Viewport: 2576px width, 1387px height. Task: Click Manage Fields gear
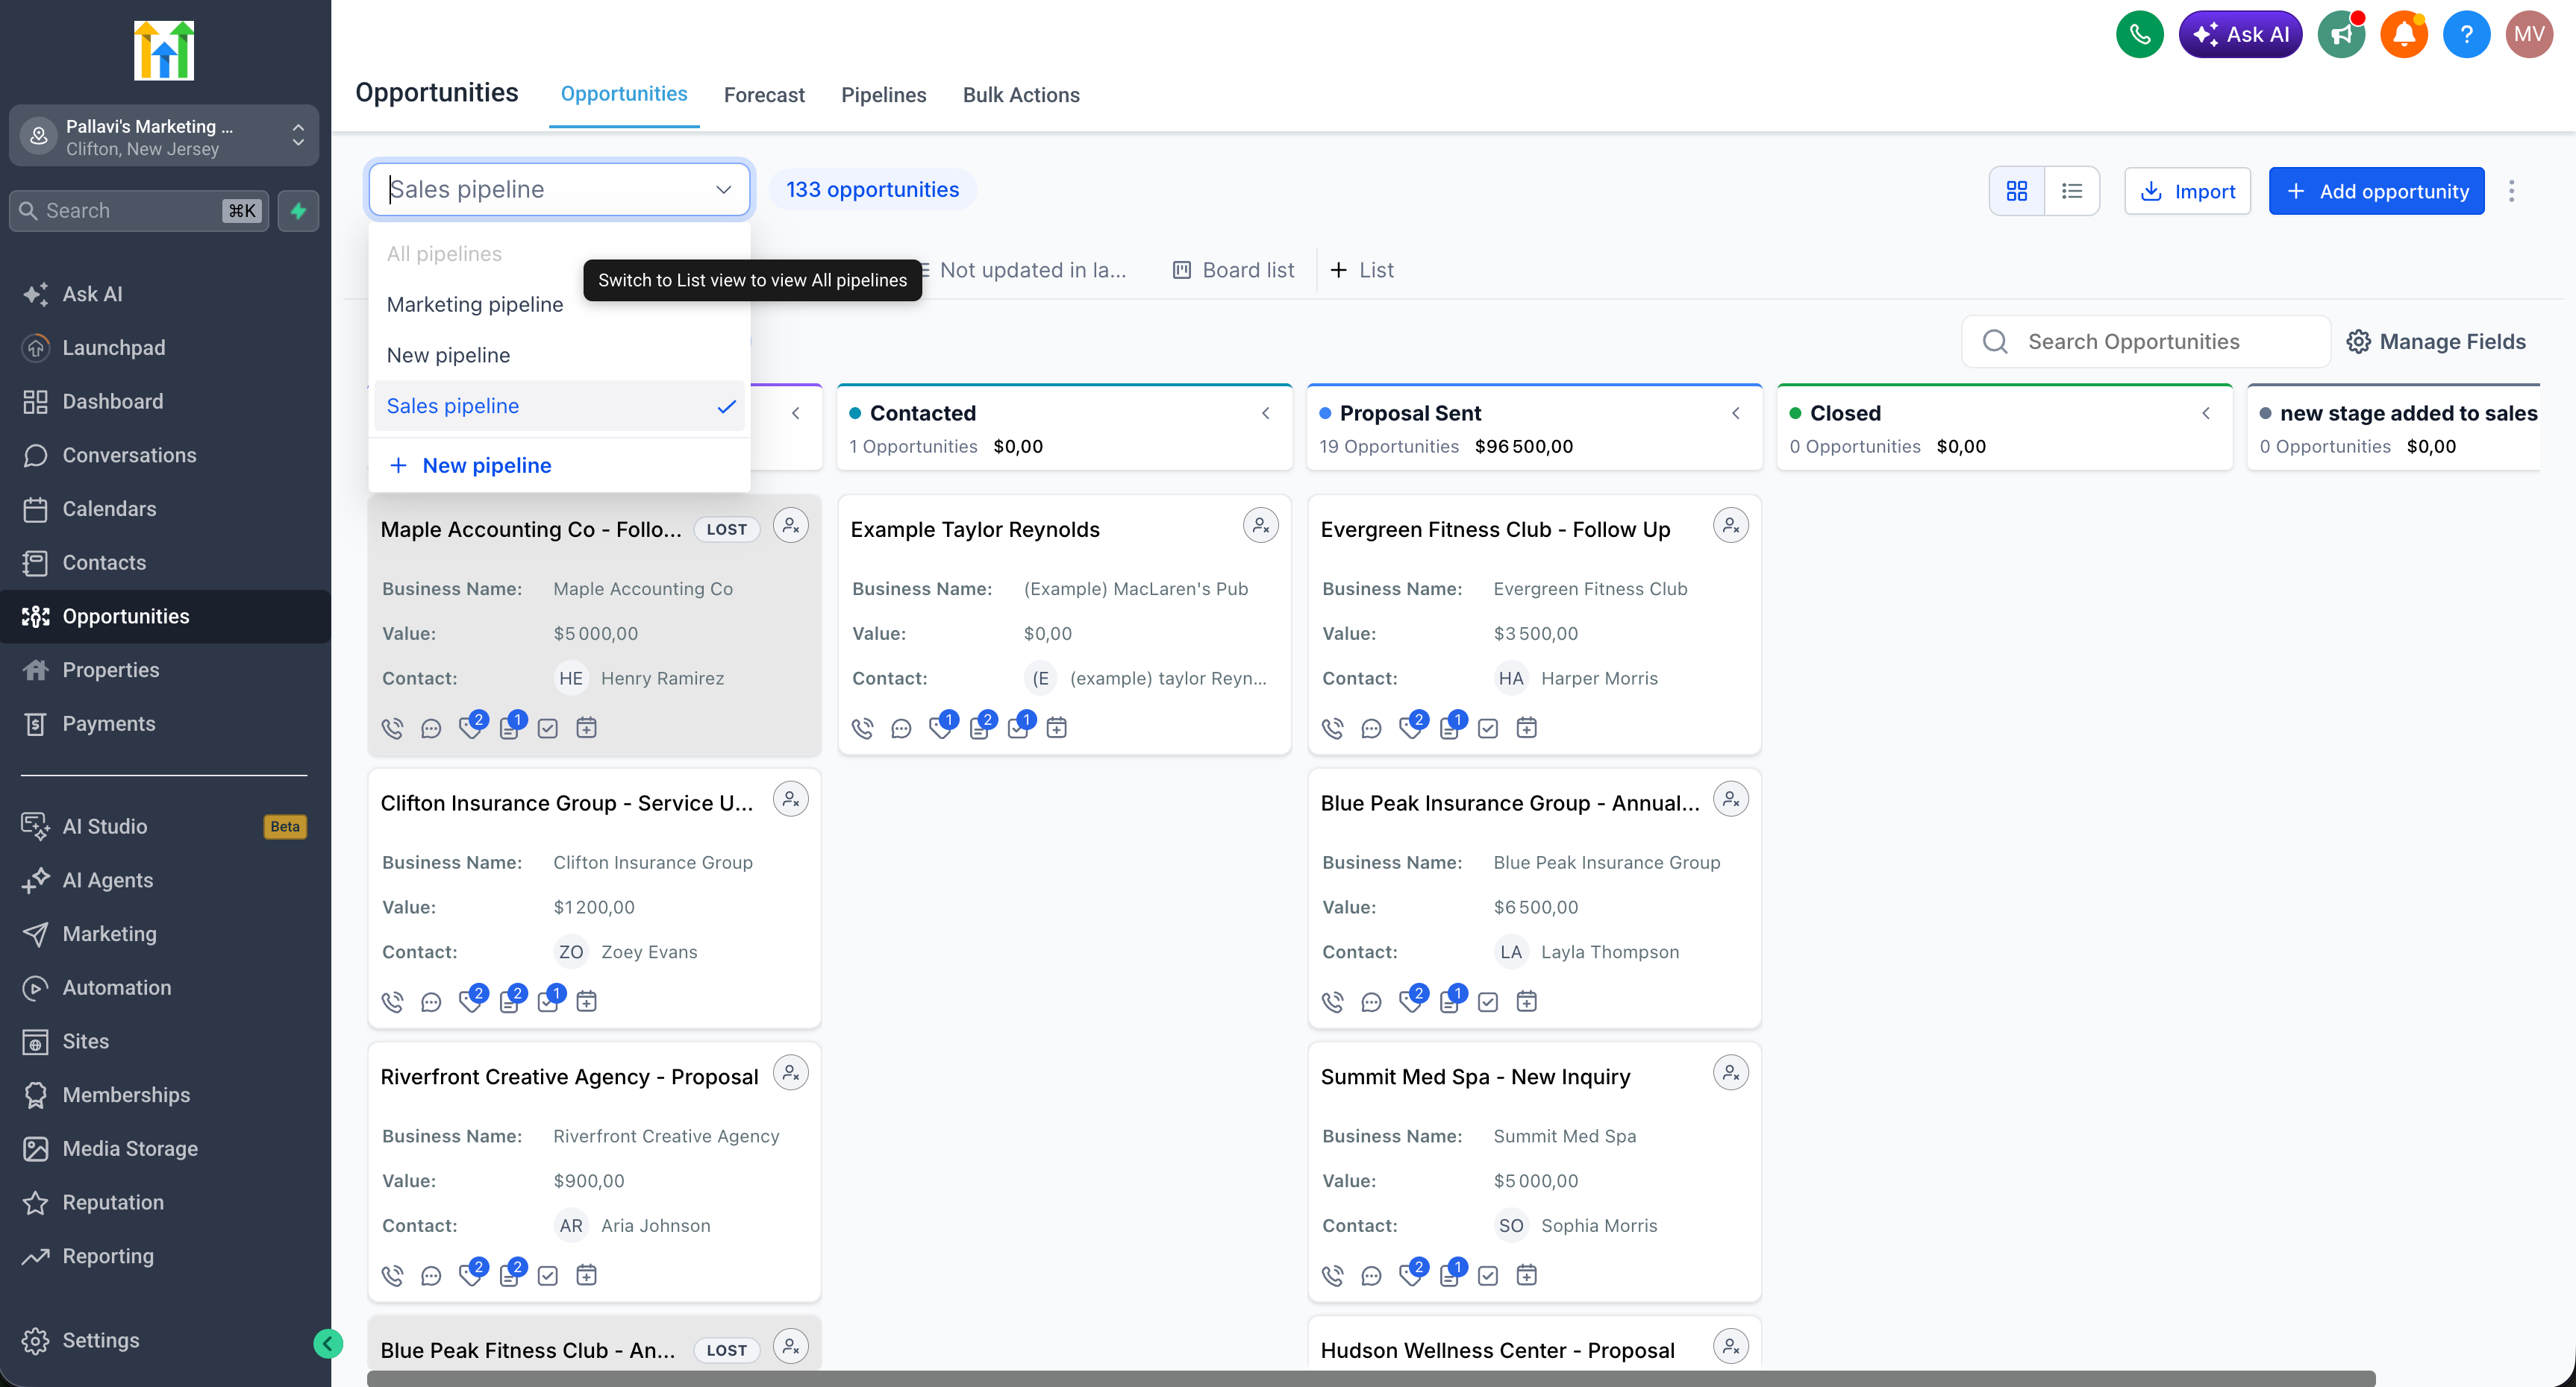click(x=2436, y=342)
